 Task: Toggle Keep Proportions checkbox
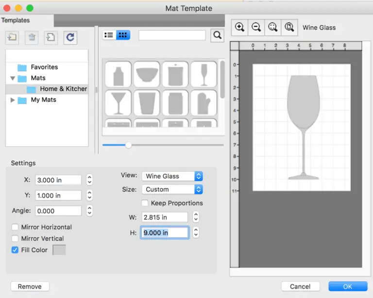[x=145, y=203]
